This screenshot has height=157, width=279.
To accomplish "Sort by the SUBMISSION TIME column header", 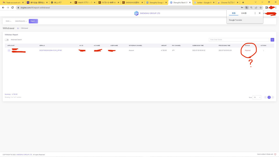I will click(x=198, y=46).
